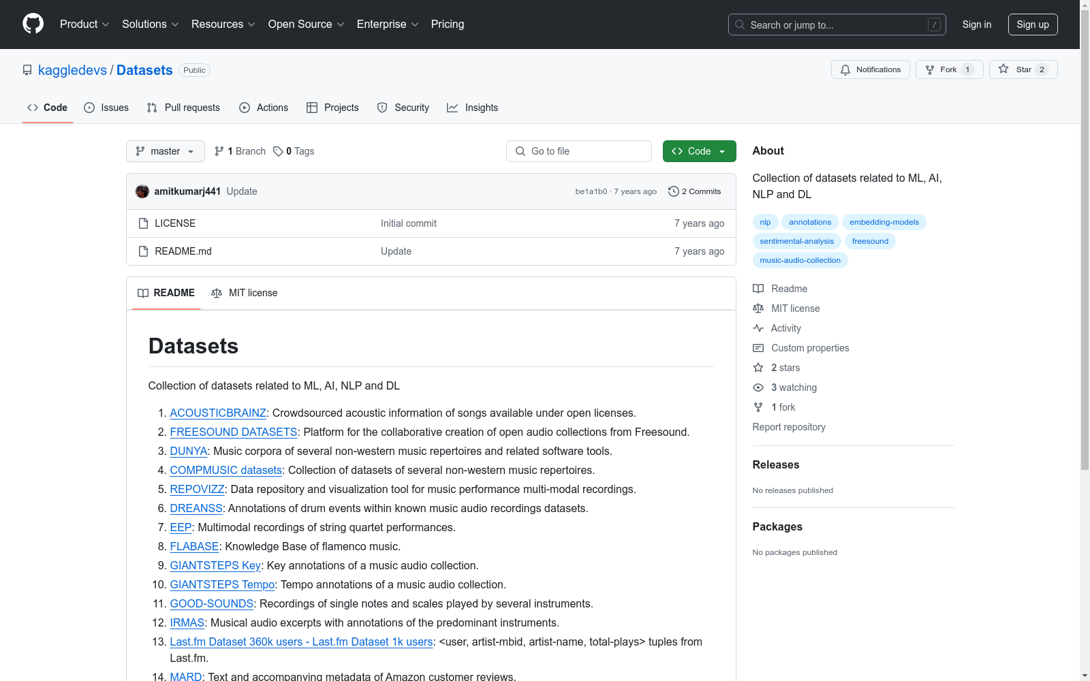
Task: Switch to the Issues tab
Action: [x=106, y=108]
